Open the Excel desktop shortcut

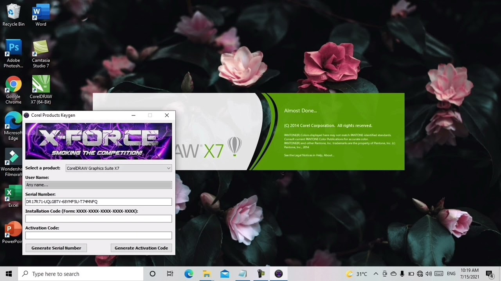pos(13,196)
